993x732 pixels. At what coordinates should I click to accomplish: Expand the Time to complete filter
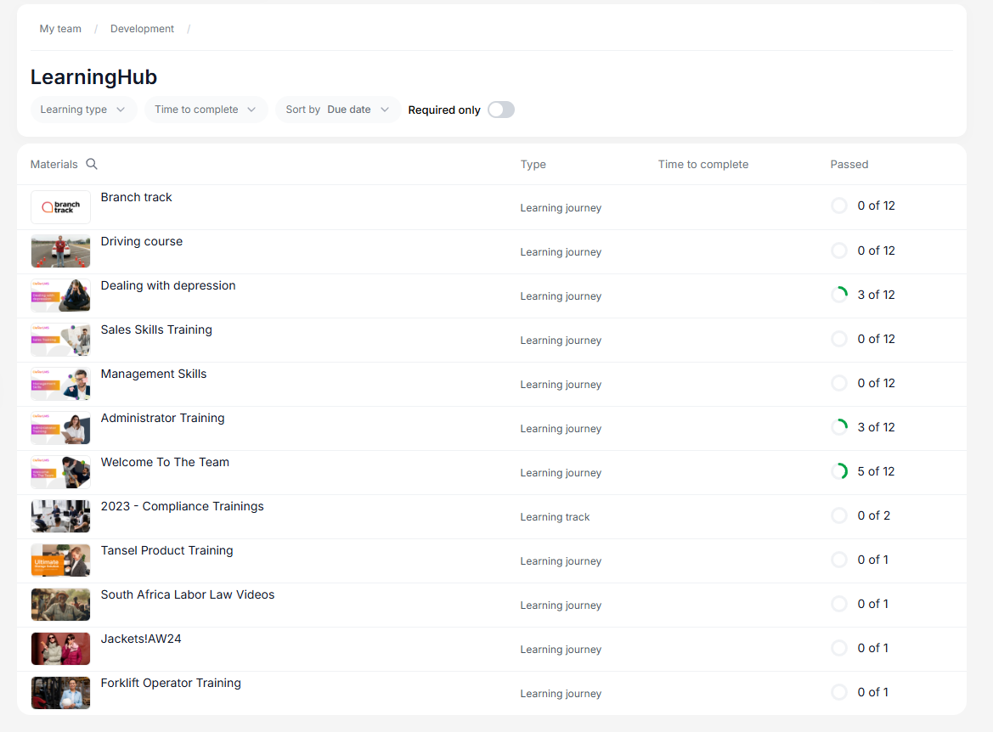tap(206, 110)
